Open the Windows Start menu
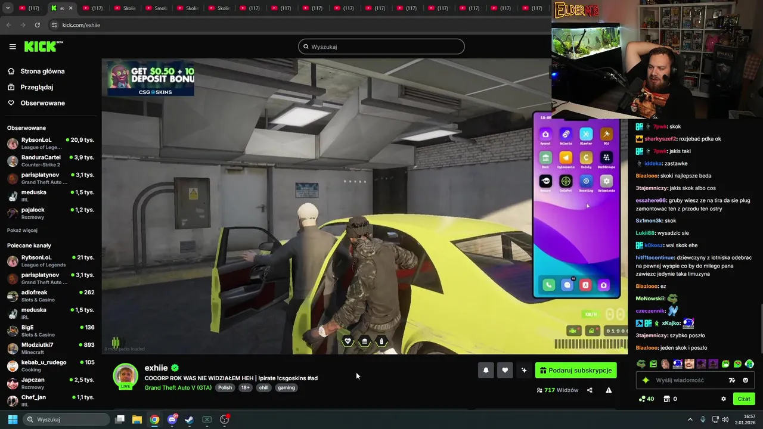Screen dimensions: 763x429 coord(13,419)
